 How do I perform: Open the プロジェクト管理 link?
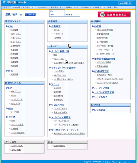click(x=17, y=124)
